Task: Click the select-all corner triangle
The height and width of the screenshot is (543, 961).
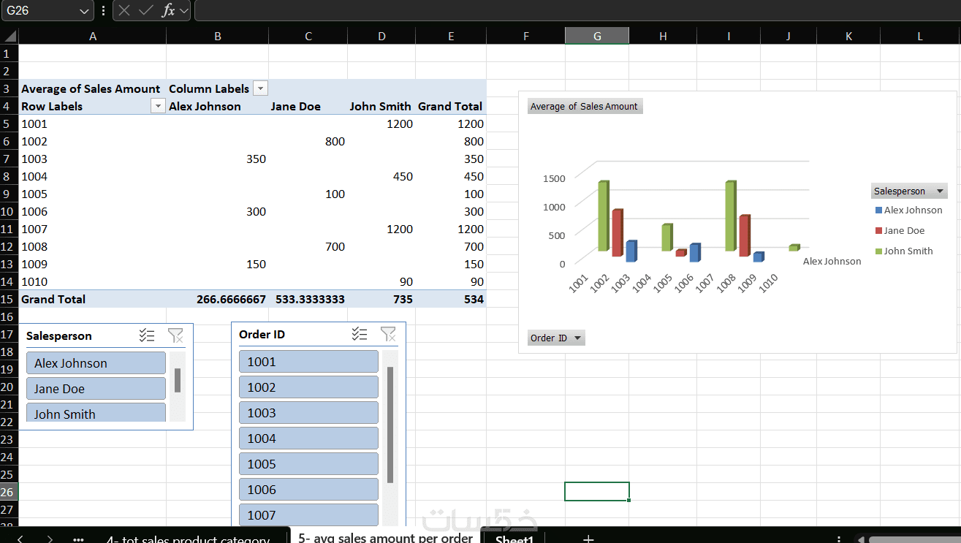Action: tap(10, 36)
